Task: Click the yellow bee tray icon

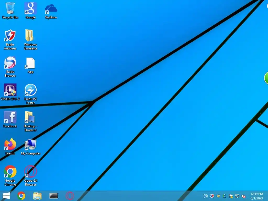Action: point(218,196)
